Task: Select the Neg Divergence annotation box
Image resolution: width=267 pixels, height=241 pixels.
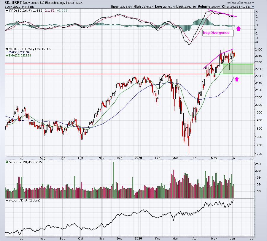Action: (218, 33)
